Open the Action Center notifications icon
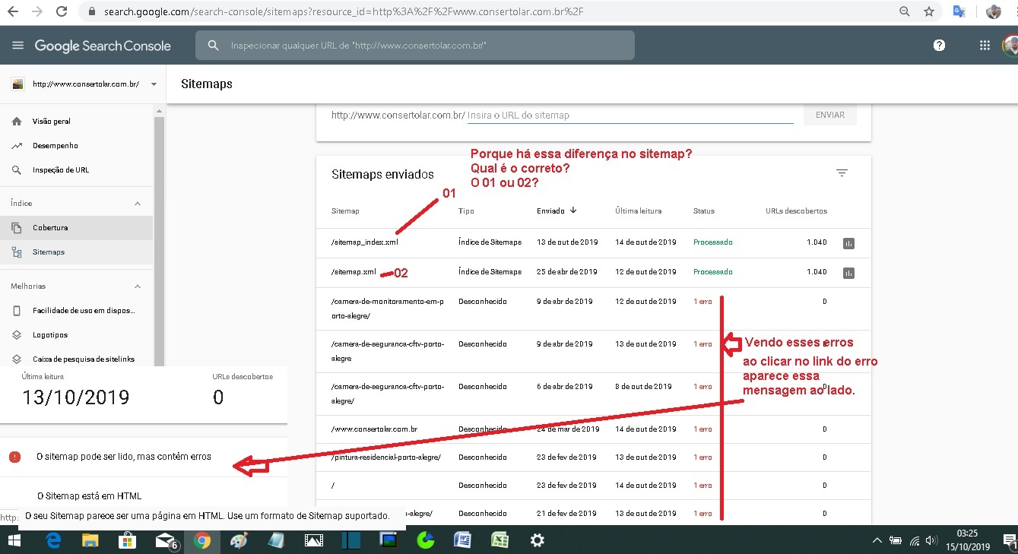1018x554 pixels. (1010, 541)
